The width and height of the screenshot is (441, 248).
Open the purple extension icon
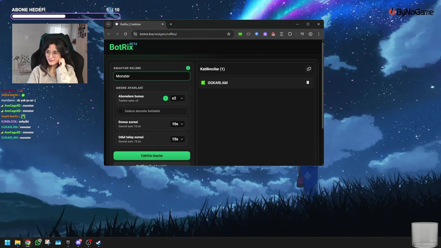tap(265, 34)
